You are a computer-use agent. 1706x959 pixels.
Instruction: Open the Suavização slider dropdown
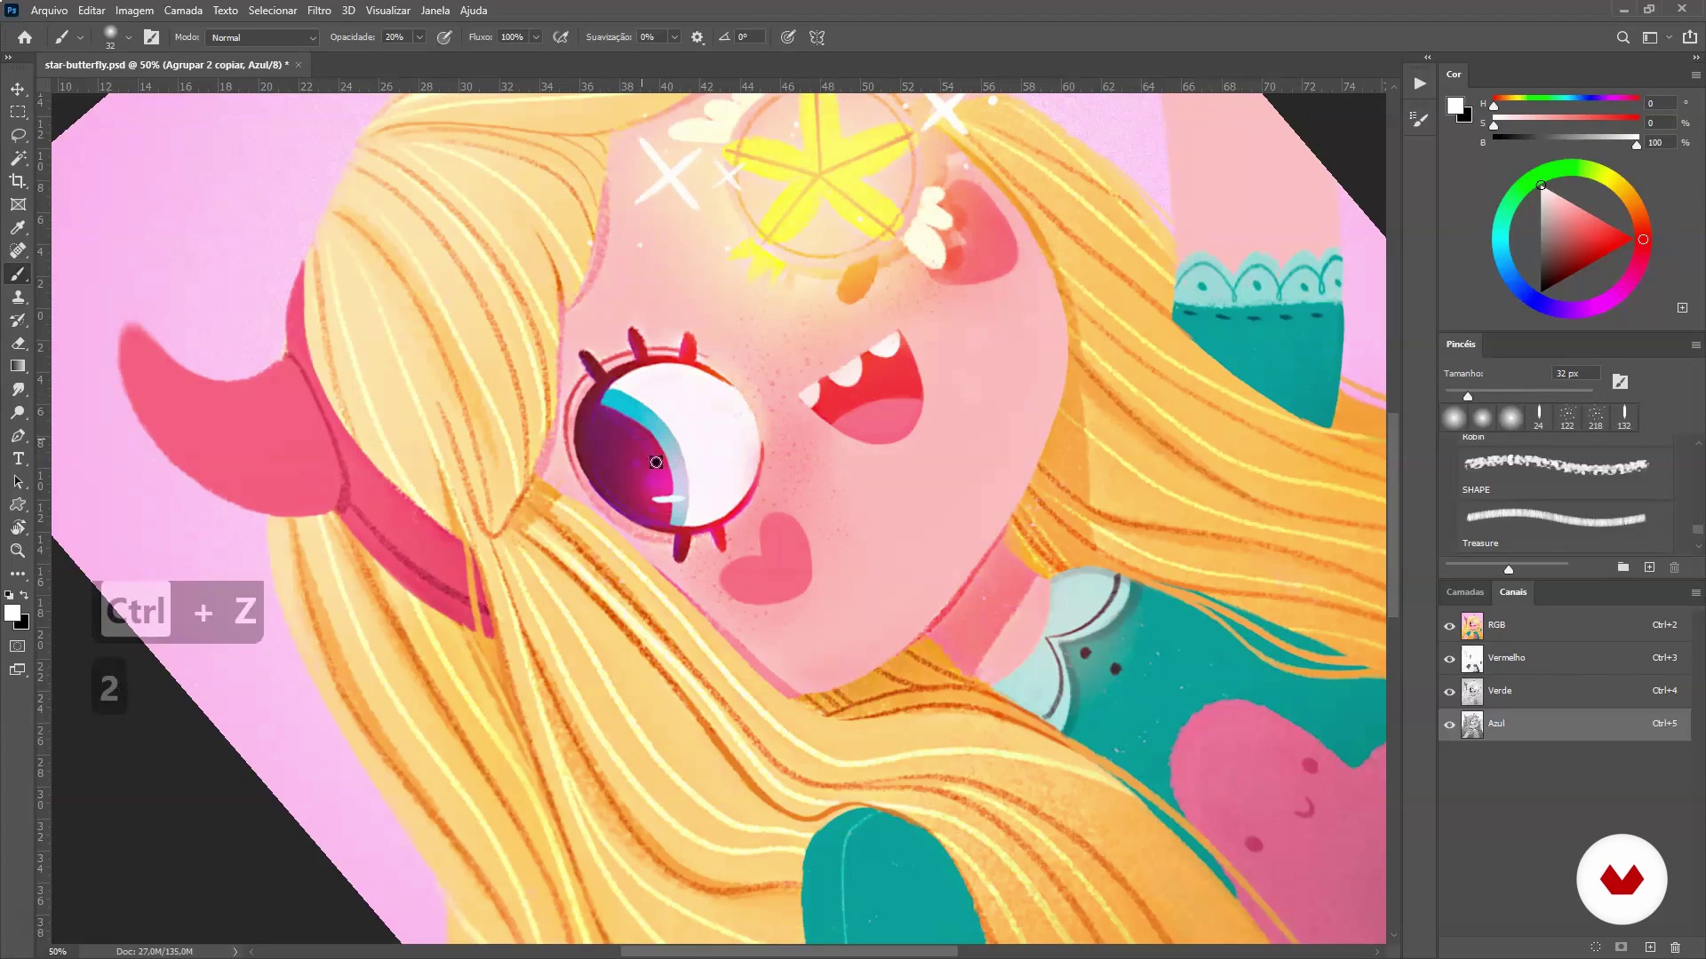point(674,37)
